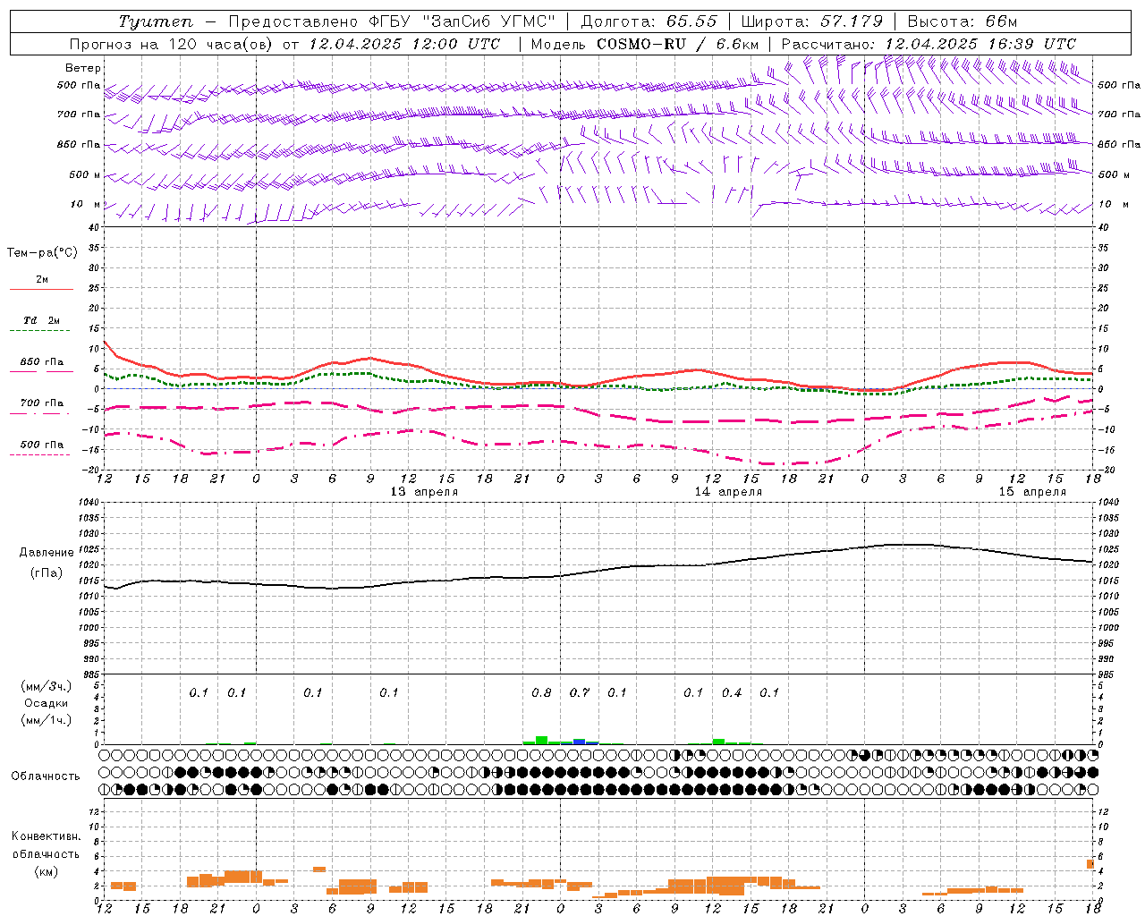The image size is (1145, 916).
Task: Click the '(мм/1ч.)' precipitation unit label
Action: [47, 720]
